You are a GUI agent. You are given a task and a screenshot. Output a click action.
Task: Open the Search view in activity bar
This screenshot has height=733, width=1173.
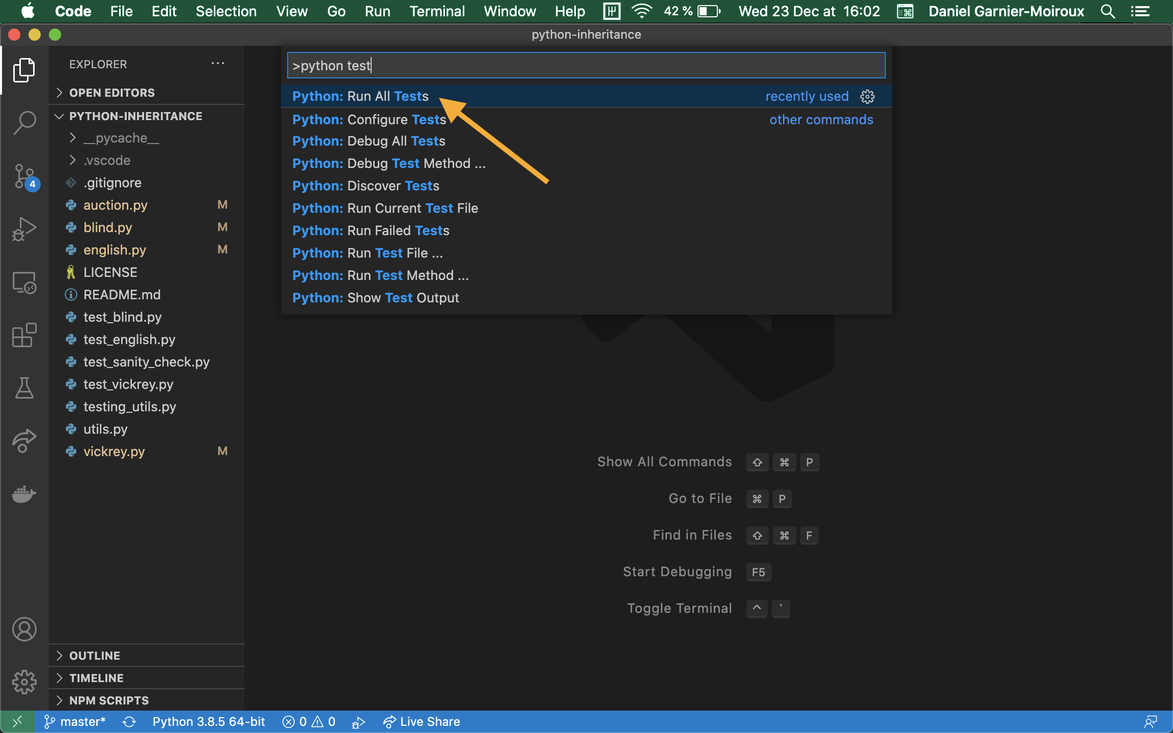click(24, 123)
